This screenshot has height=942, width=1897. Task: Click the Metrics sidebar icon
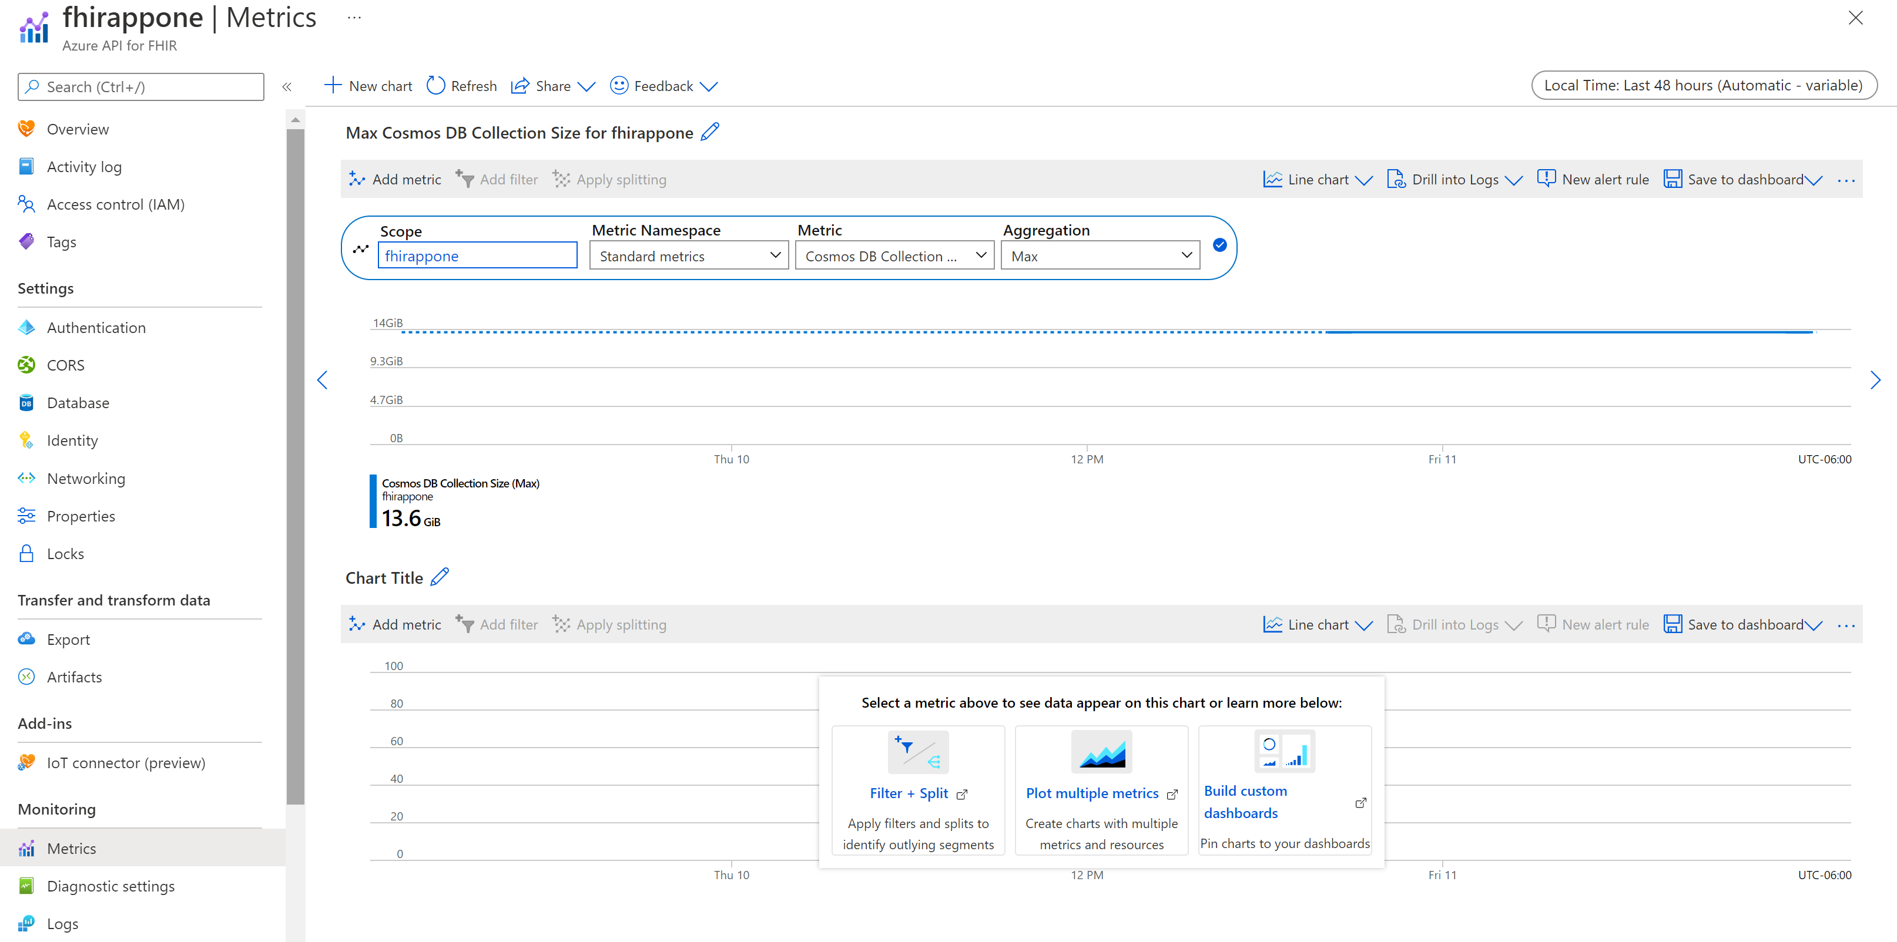26,849
